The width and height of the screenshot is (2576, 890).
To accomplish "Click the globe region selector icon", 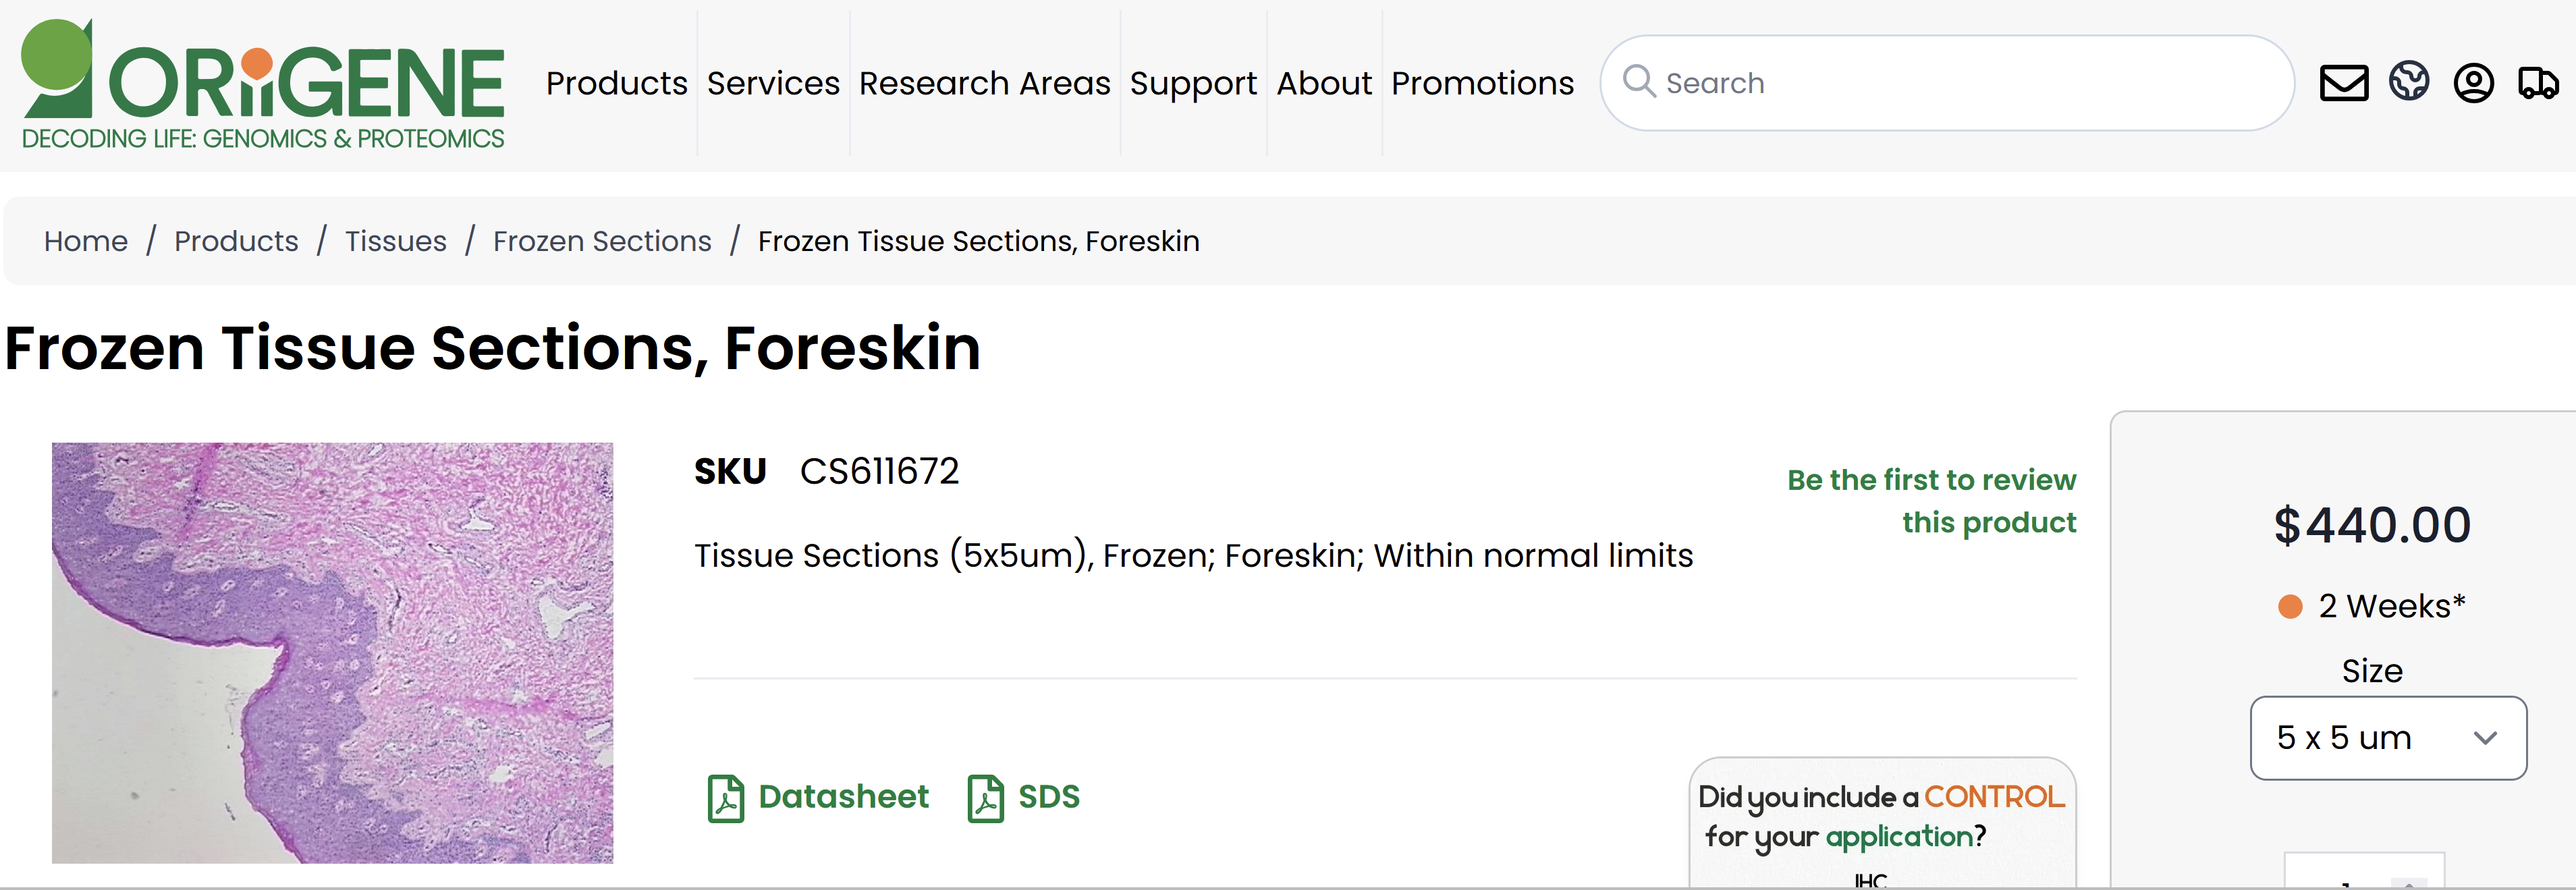I will [2409, 82].
